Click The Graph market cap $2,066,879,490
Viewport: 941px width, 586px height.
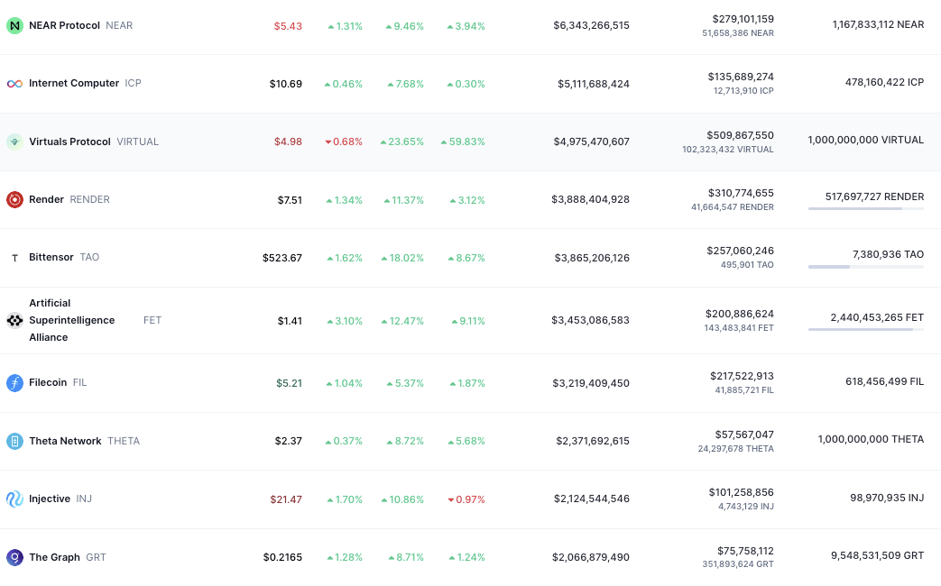[x=591, y=557]
